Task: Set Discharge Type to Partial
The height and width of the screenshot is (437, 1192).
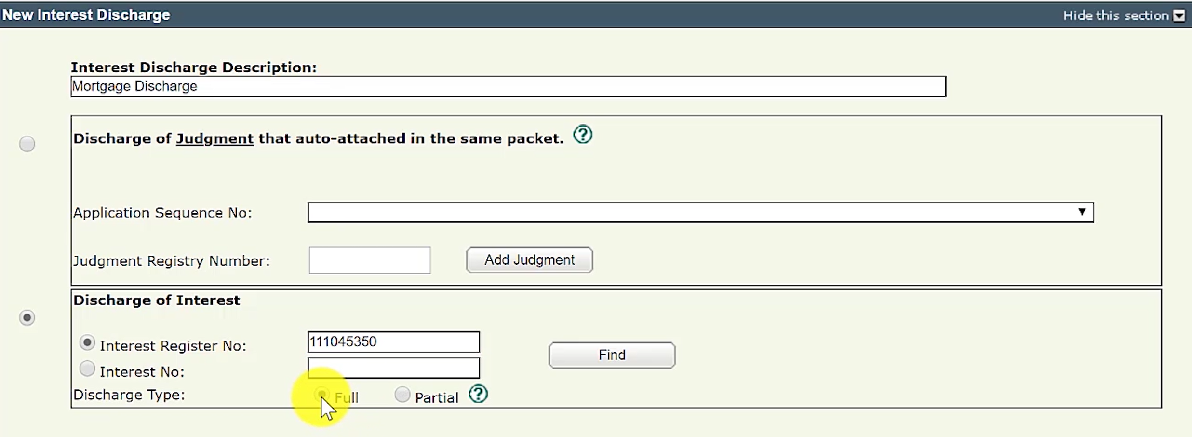Action: (402, 395)
